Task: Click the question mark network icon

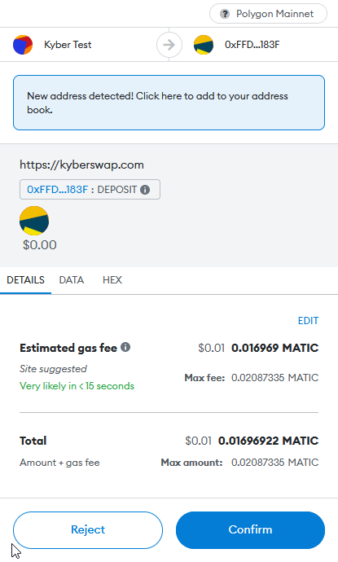Action: pos(225,14)
